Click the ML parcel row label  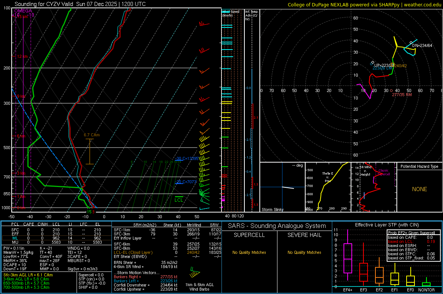pyautogui.click(x=15, y=238)
